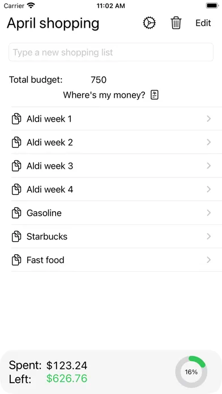This screenshot has width=222, height=394.
Task: Tap the document icon next to Fast food
Action: pyautogui.click(x=16, y=260)
